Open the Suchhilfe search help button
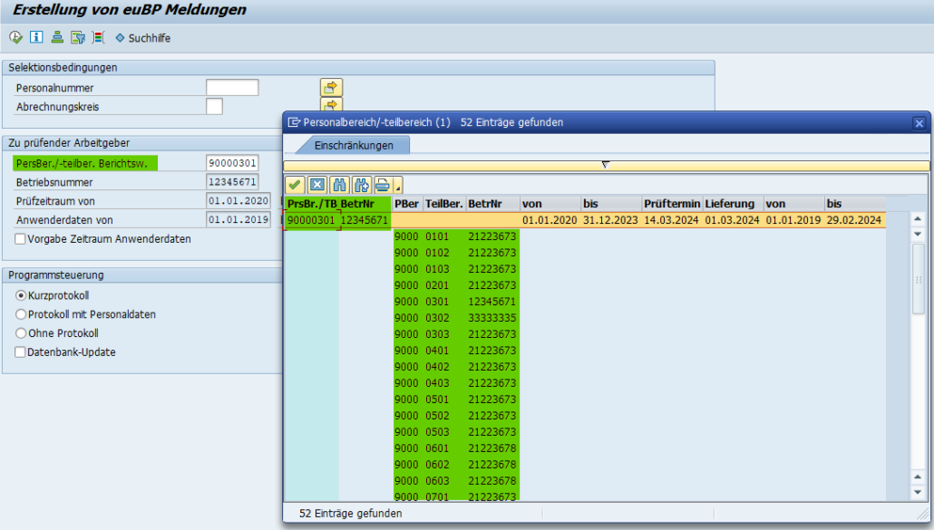The image size is (934, 530). pos(143,38)
